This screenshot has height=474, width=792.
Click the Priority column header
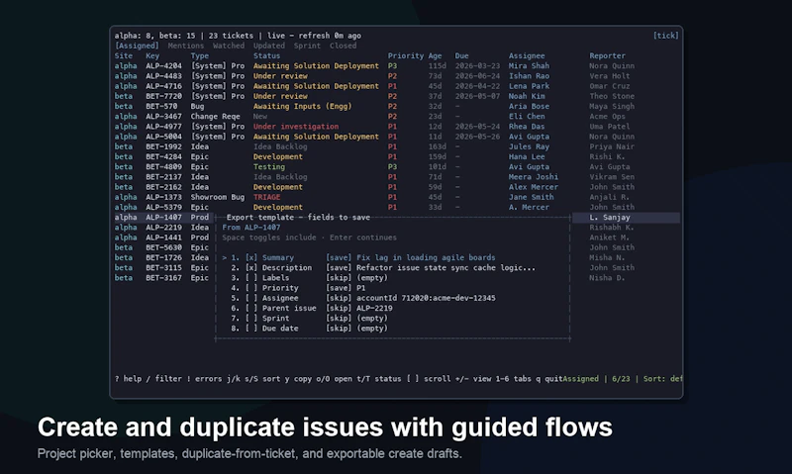point(406,56)
